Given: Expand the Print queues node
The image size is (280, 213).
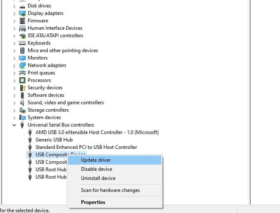Looking at the screenshot, I should click(x=14, y=73).
